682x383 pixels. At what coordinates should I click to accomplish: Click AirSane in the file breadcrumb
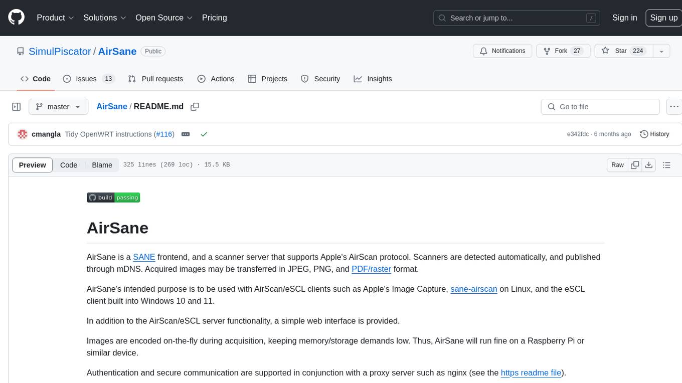[x=112, y=107]
